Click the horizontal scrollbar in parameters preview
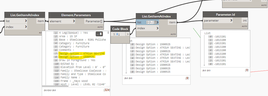 click(55, 86)
